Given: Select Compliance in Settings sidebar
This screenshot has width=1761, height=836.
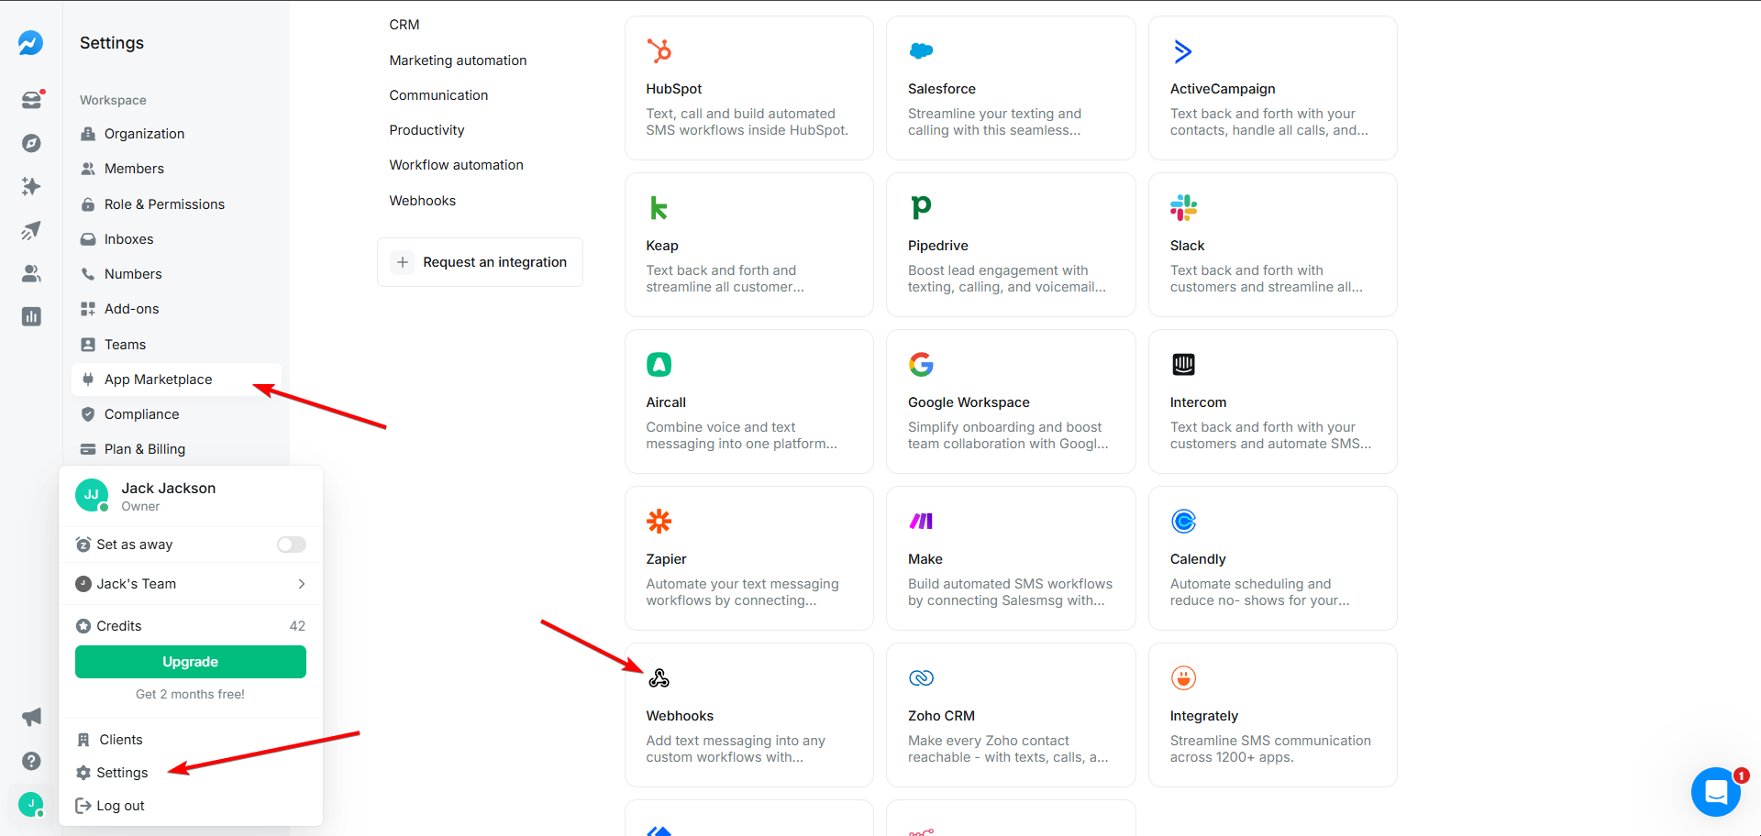Looking at the screenshot, I should [139, 413].
